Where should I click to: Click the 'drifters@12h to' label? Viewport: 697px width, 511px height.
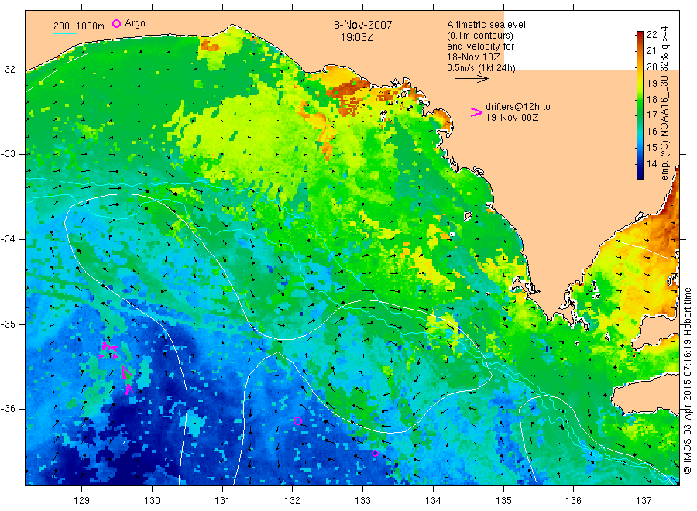pyautogui.click(x=517, y=107)
